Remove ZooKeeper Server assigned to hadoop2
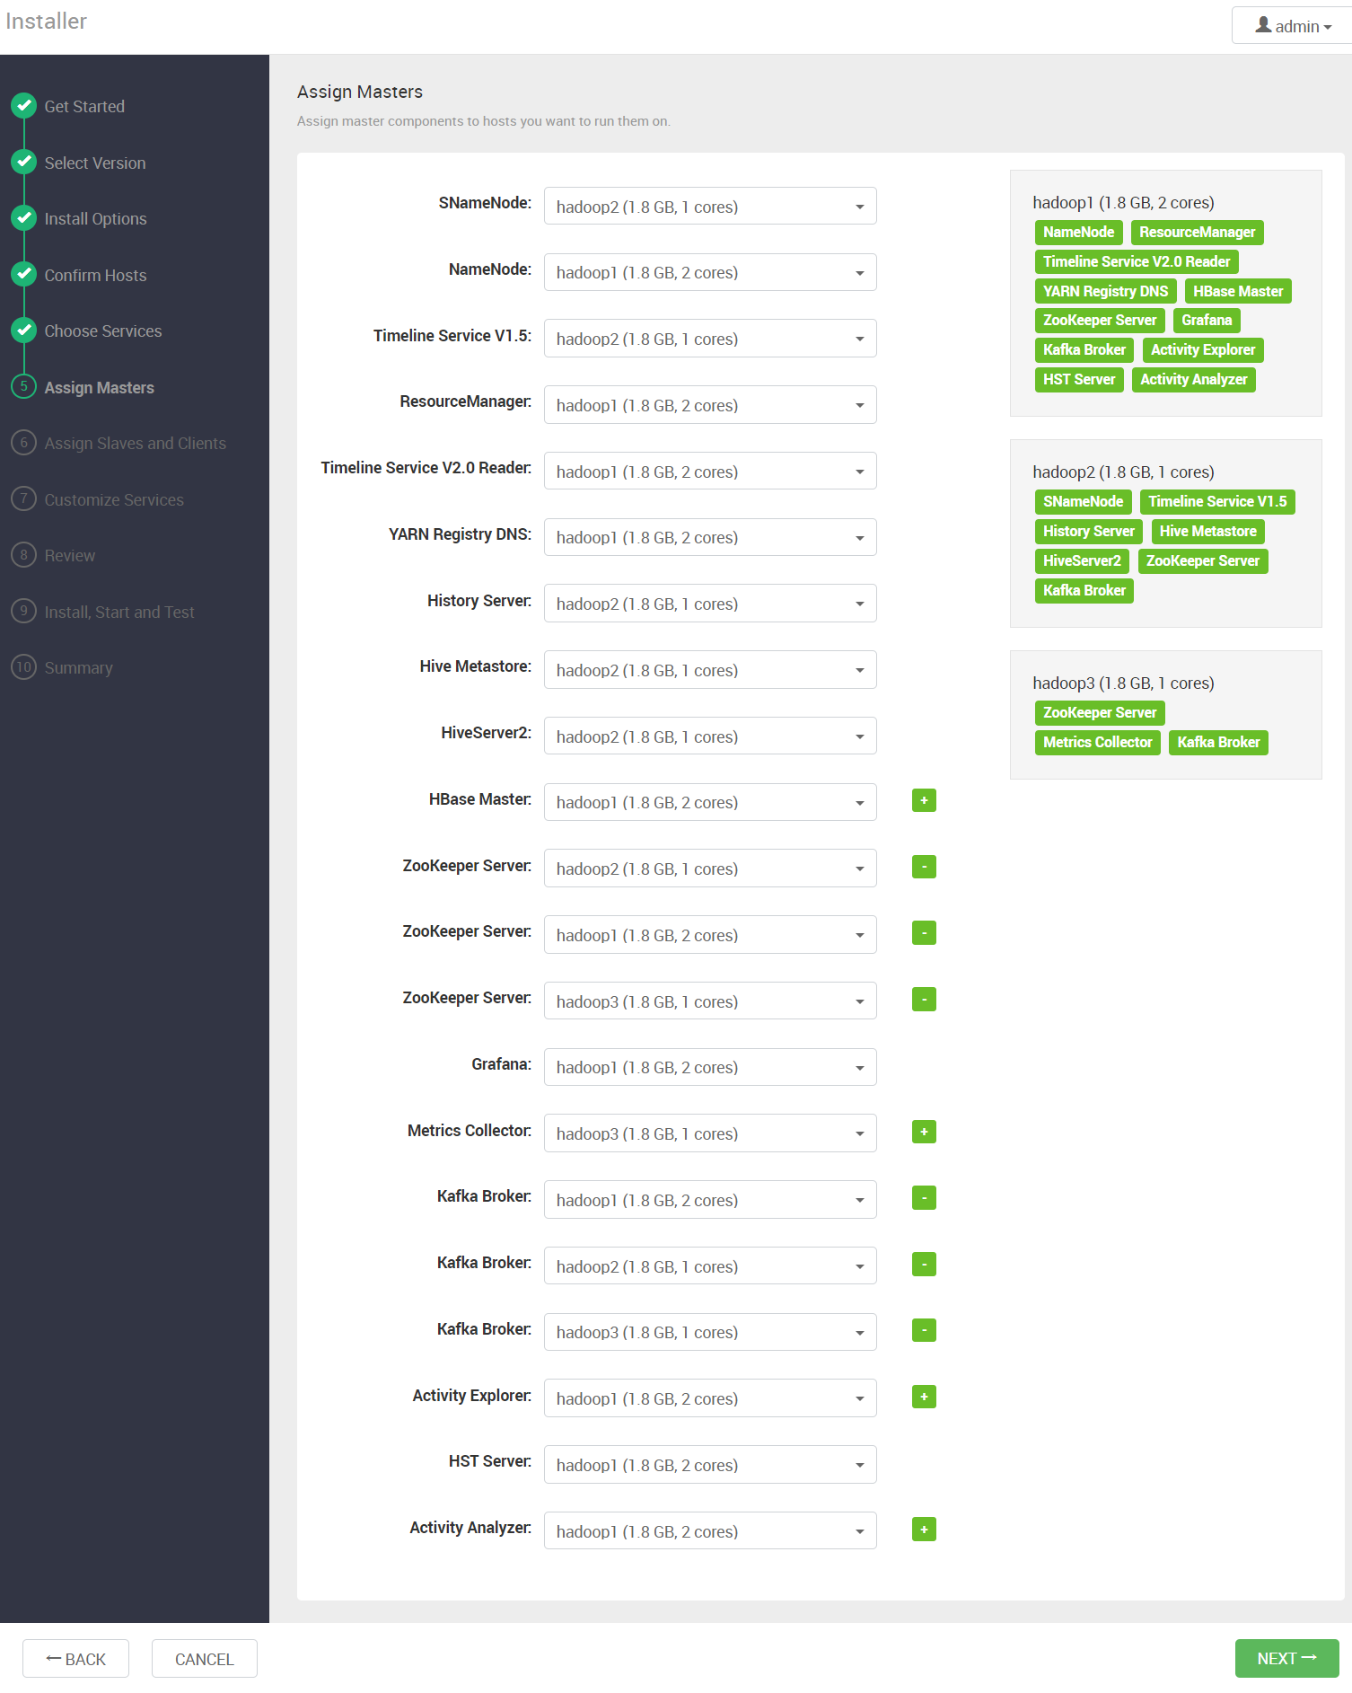 [x=924, y=867]
